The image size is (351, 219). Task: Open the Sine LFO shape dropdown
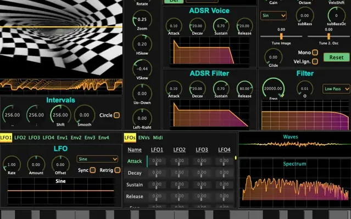click(97, 159)
